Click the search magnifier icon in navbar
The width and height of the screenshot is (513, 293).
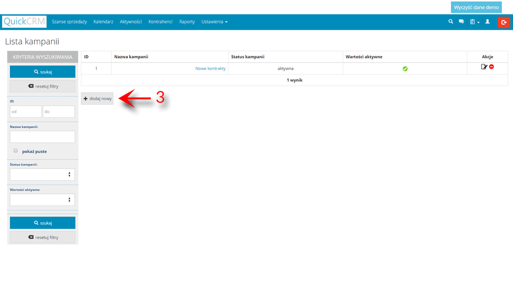coord(451,21)
